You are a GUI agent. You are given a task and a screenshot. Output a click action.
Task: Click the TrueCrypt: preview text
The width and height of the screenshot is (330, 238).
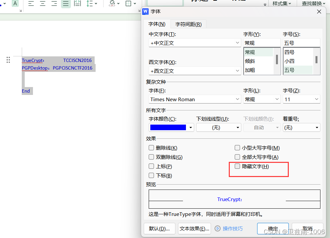(x=229, y=199)
